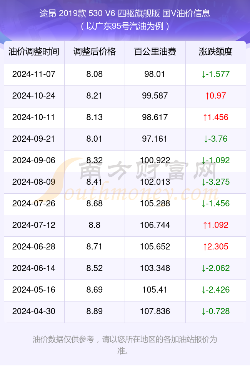
Task: Click the red up arrow value 0.97
Action: [x=216, y=96]
